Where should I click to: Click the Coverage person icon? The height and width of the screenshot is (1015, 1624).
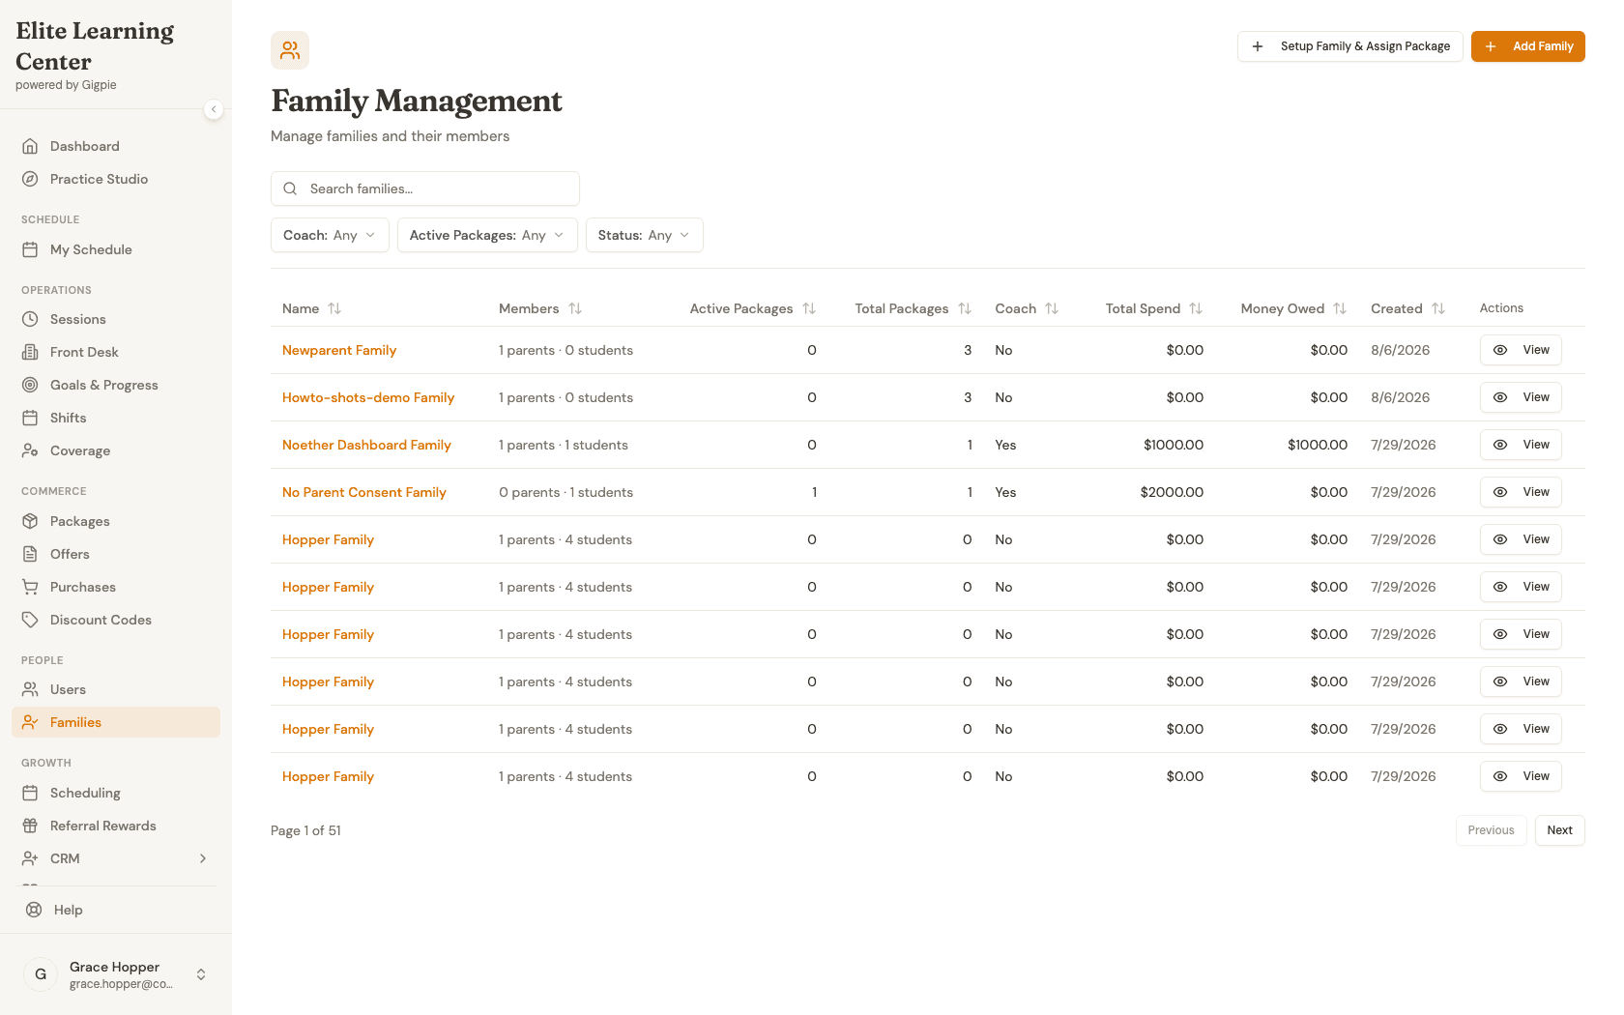point(30,450)
